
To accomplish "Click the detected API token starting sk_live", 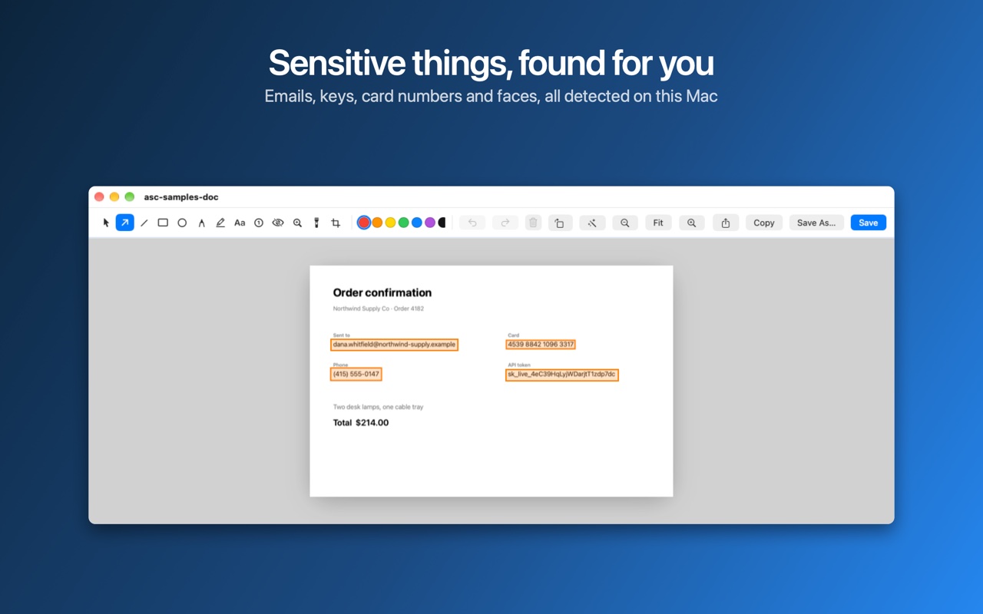I will (x=562, y=375).
